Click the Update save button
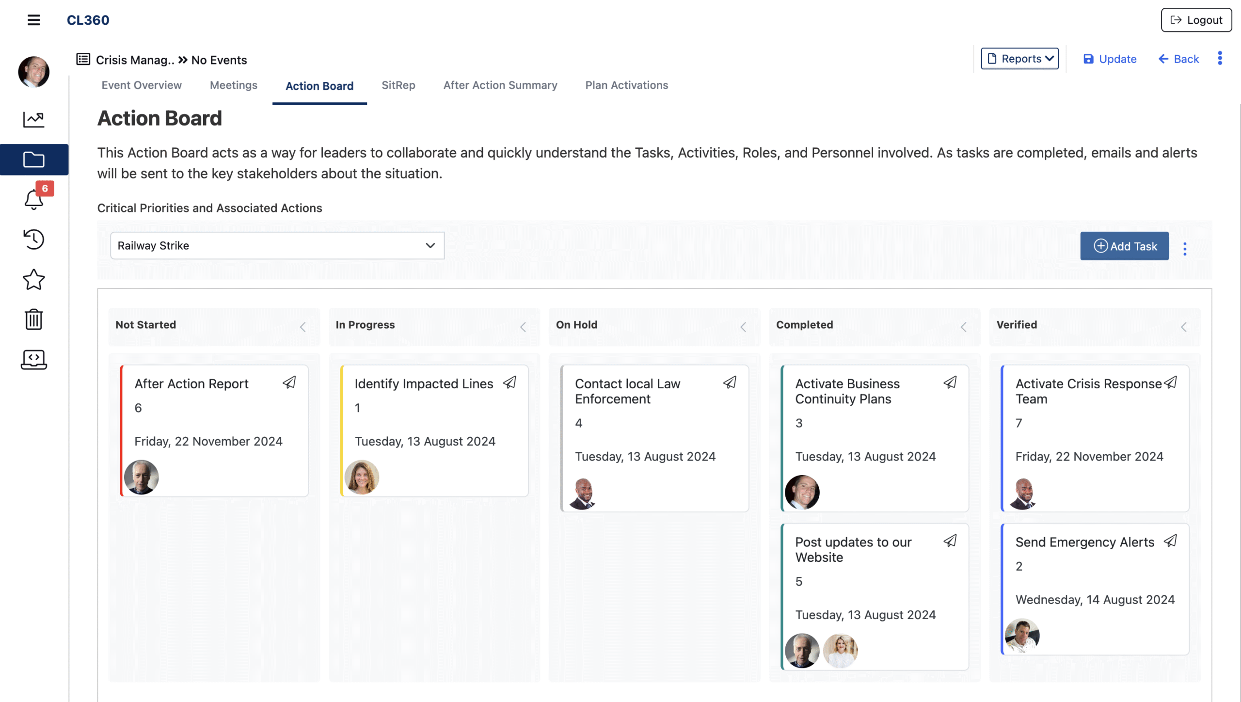This screenshot has height=702, width=1241. coord(1110,59)
